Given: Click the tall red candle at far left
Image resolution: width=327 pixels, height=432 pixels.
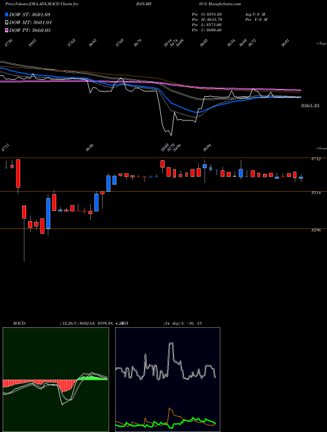Looking at the screenshot, I should pos(18,173).
